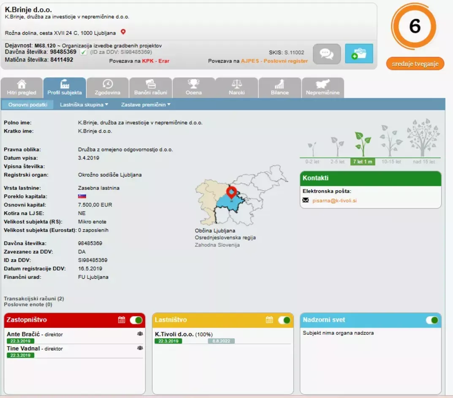Click the orange risk score 6 gauge
Viewport: 453px width, 398px height.
click(x=414, y=26)
